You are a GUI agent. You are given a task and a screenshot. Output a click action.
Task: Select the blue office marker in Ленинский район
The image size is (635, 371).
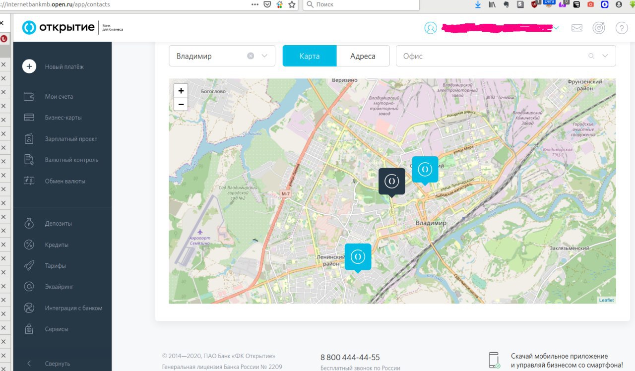(x=358, y=257)
